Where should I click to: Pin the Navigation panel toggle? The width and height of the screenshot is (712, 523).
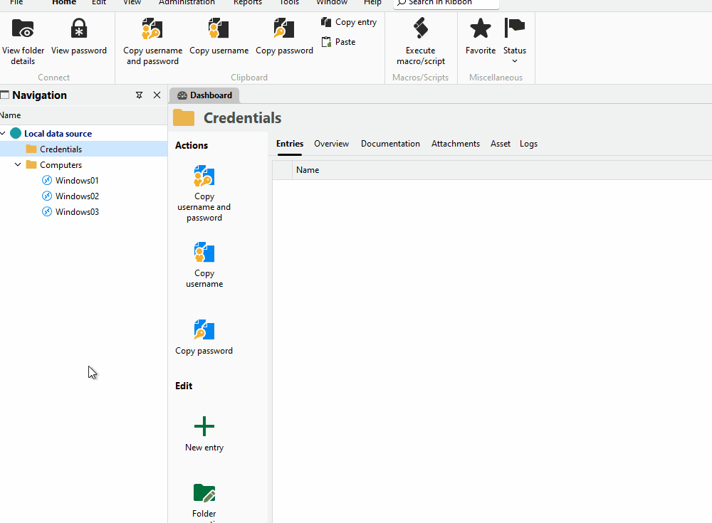point(139,95)
